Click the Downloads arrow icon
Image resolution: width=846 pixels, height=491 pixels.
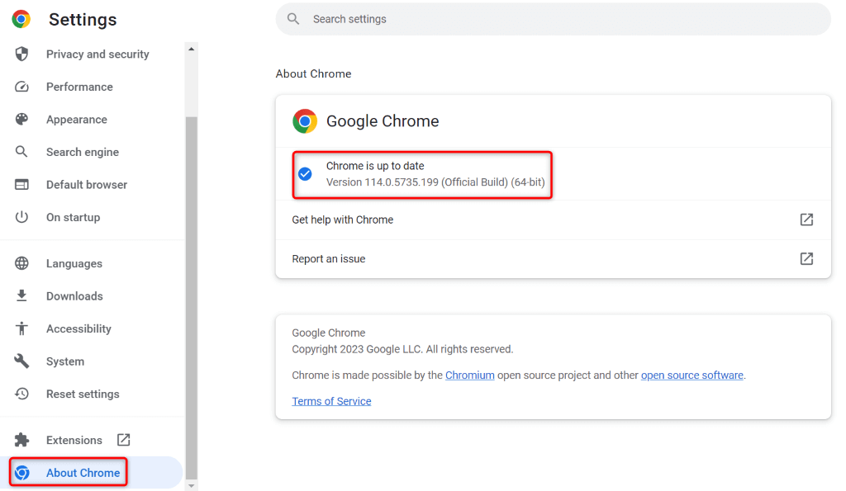pyautogui.click(x=21, y=295)
